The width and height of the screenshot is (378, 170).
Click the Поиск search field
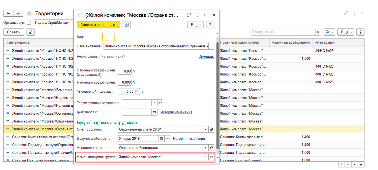tap(283, 32)
